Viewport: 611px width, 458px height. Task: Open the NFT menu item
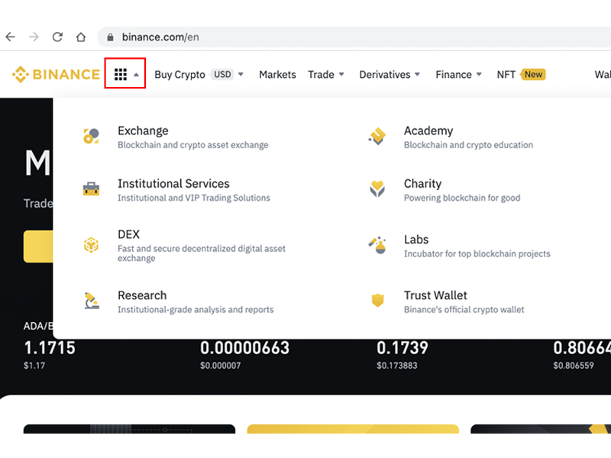(506, 74)
